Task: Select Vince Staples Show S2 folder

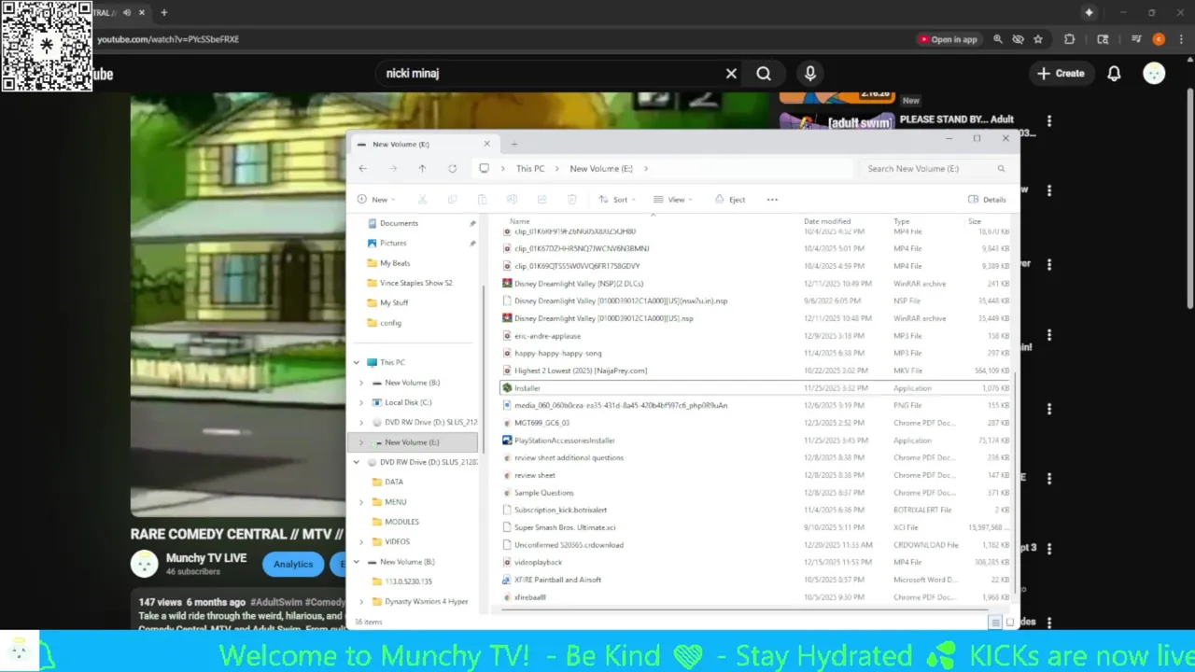Action: click(416, 283)
